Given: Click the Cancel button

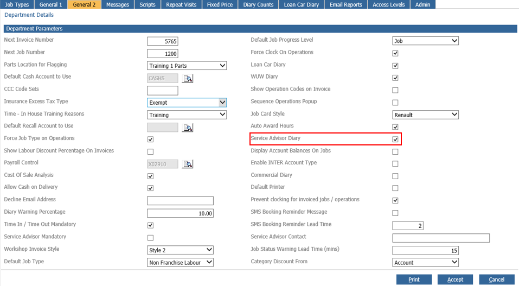Looking at the screenshot, I should [496, 279].
